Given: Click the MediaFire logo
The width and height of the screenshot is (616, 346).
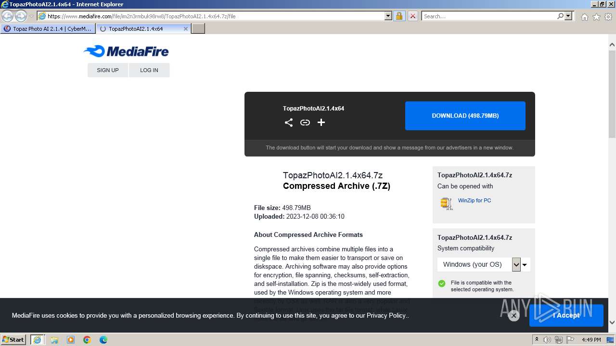Looking at the screenshot, I should click(126, 51).
